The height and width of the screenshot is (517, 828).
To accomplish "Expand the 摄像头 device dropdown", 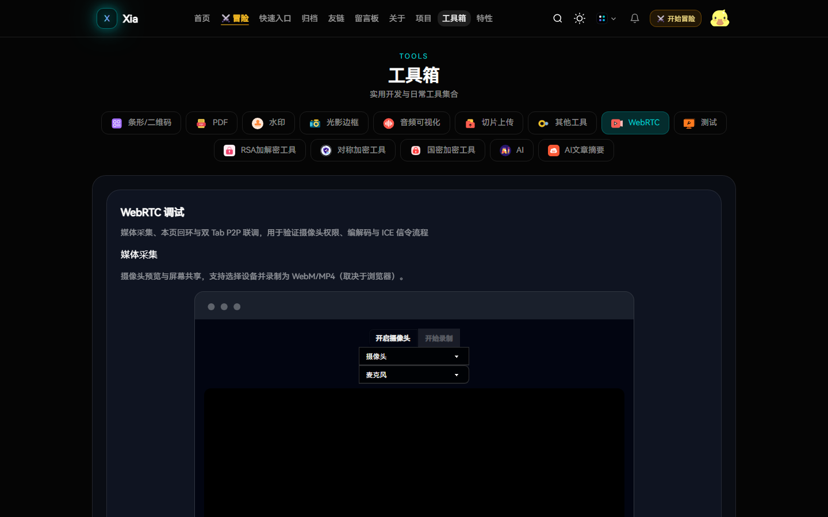I will point(414,356).
